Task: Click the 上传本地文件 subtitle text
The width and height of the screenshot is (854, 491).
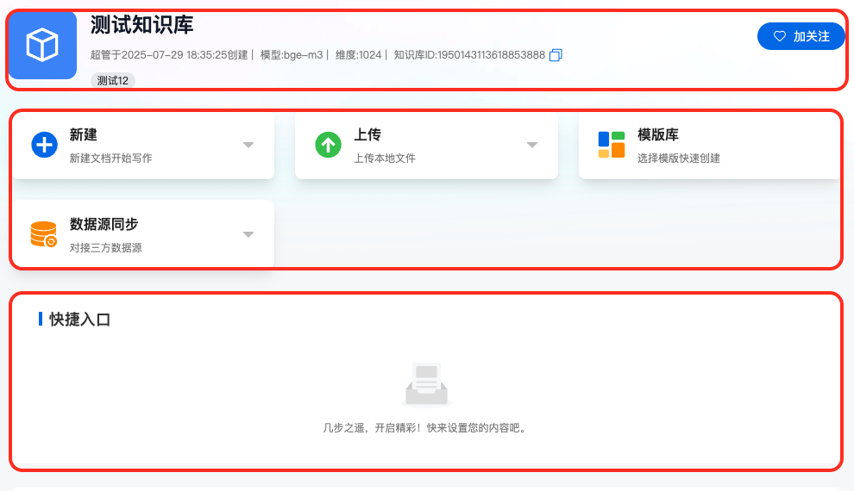Action: point(385,158)
